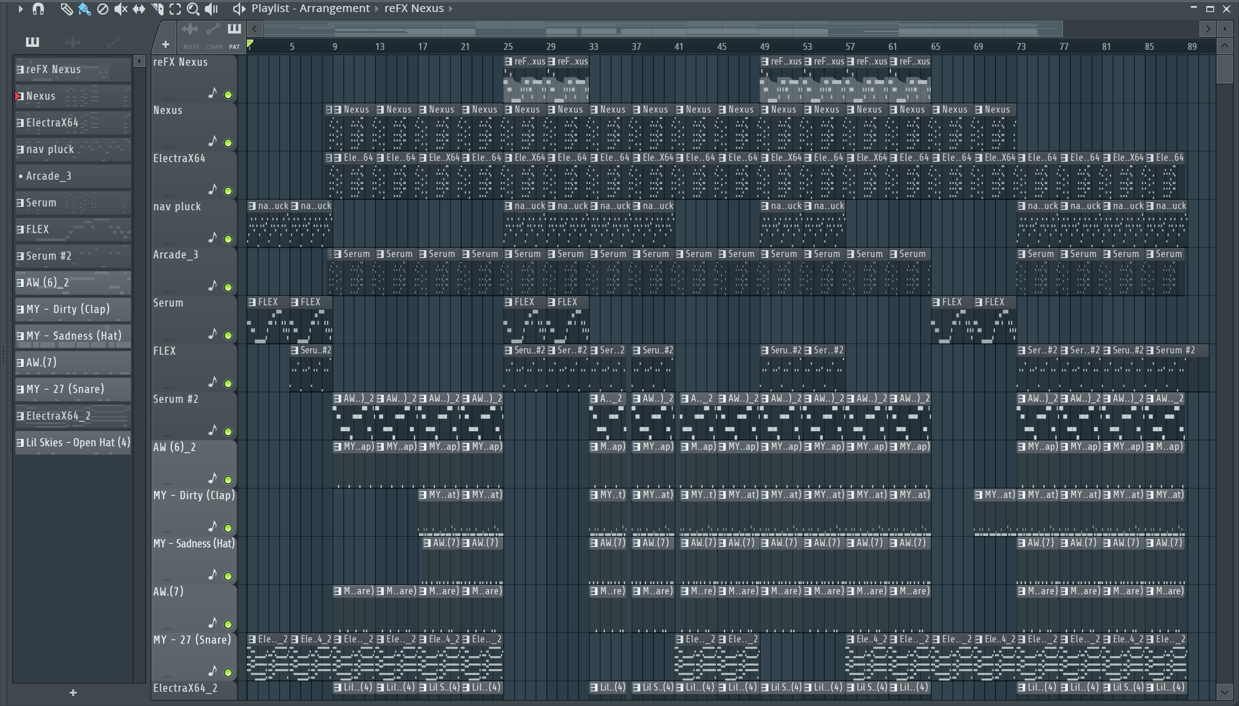The image size is (1239, 706).
Task: Choose the Select marquee tool
Action: click(175, 9)
